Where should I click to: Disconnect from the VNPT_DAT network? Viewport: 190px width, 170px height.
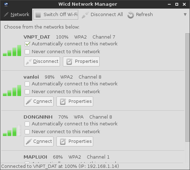click(x=42, y=61)
